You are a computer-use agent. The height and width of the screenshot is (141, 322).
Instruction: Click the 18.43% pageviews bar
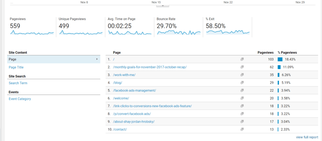(280, 59)
